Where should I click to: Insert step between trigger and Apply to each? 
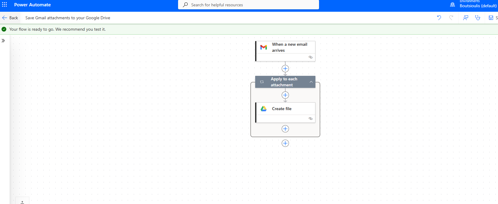click(285, 69)
